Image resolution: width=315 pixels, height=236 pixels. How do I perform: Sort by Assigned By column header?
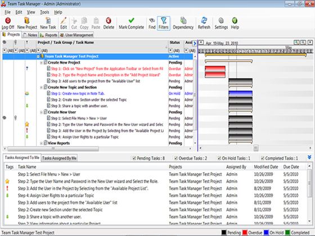point(236,167)
